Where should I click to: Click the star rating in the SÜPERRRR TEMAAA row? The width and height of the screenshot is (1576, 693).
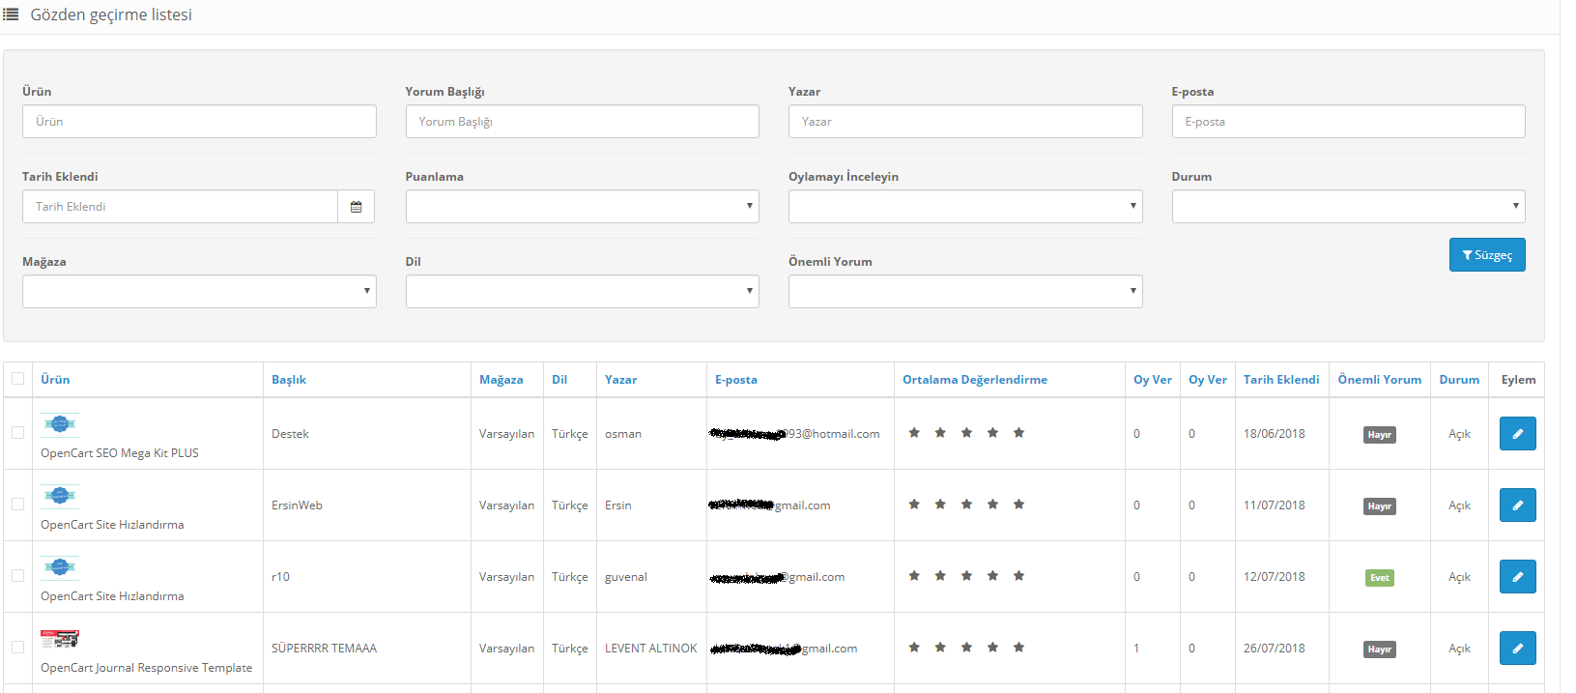click(966, 648)
